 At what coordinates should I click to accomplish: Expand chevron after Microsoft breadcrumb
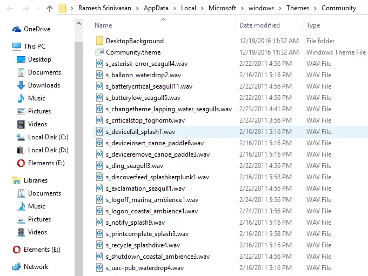tap(243, 9)
